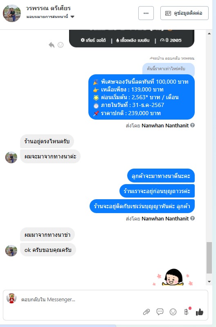This screenshot has width=216, height=327.
Task: Send a thumbs-up like
Action: point(200,312)
